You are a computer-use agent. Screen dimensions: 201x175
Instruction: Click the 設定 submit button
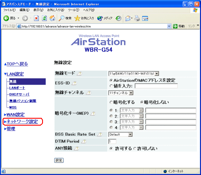[59, 160]
